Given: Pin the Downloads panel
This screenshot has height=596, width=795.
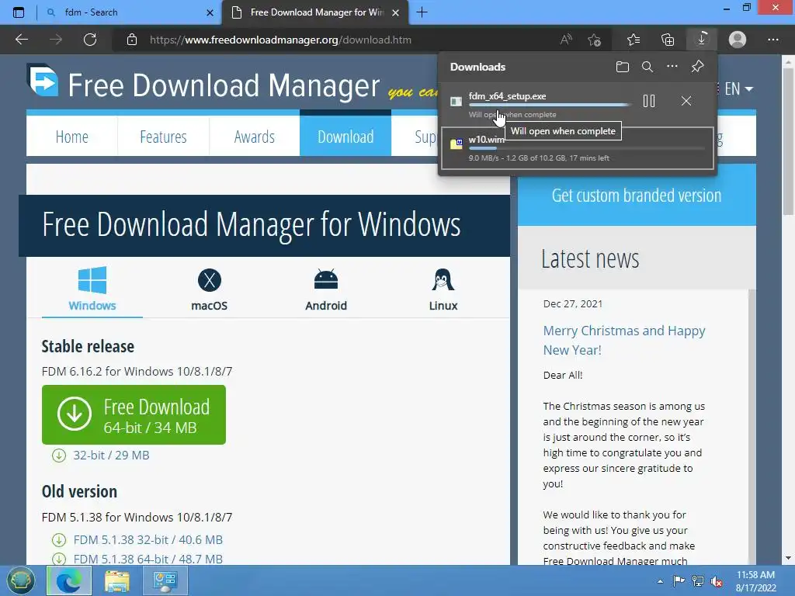Looking at the screenshot, I should coord(698,67).
